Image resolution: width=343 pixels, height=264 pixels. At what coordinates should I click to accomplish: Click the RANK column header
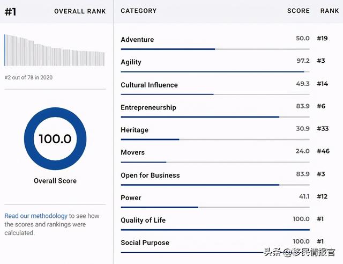pyautogui.click(x=330, y=11)
